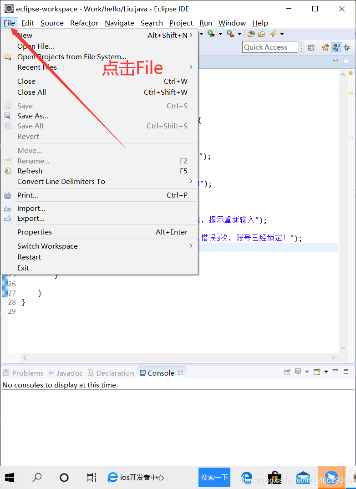
Task: Click the Pin Console icon
Action: [x=287, y=372]
